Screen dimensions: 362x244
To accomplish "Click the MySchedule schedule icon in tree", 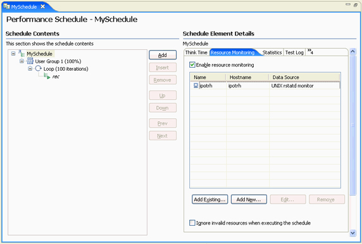I will click(x=22, y=54).
